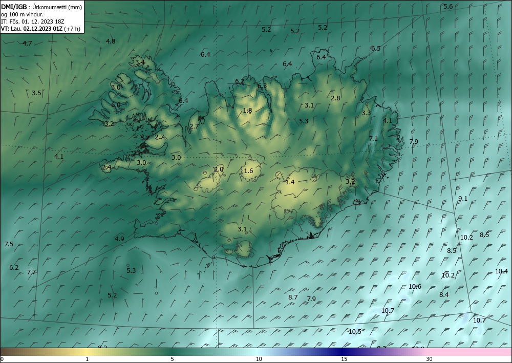Viewport: 512px width, 363px height.
Task: Click the 7.5 value label
Action: point(9,244)
